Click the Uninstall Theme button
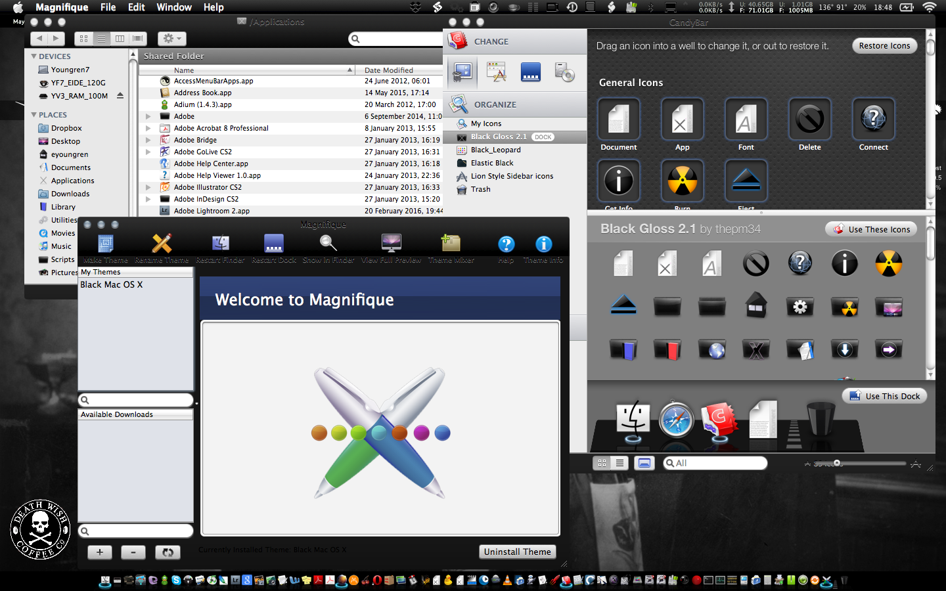946x591 pixels. [518, 552]
